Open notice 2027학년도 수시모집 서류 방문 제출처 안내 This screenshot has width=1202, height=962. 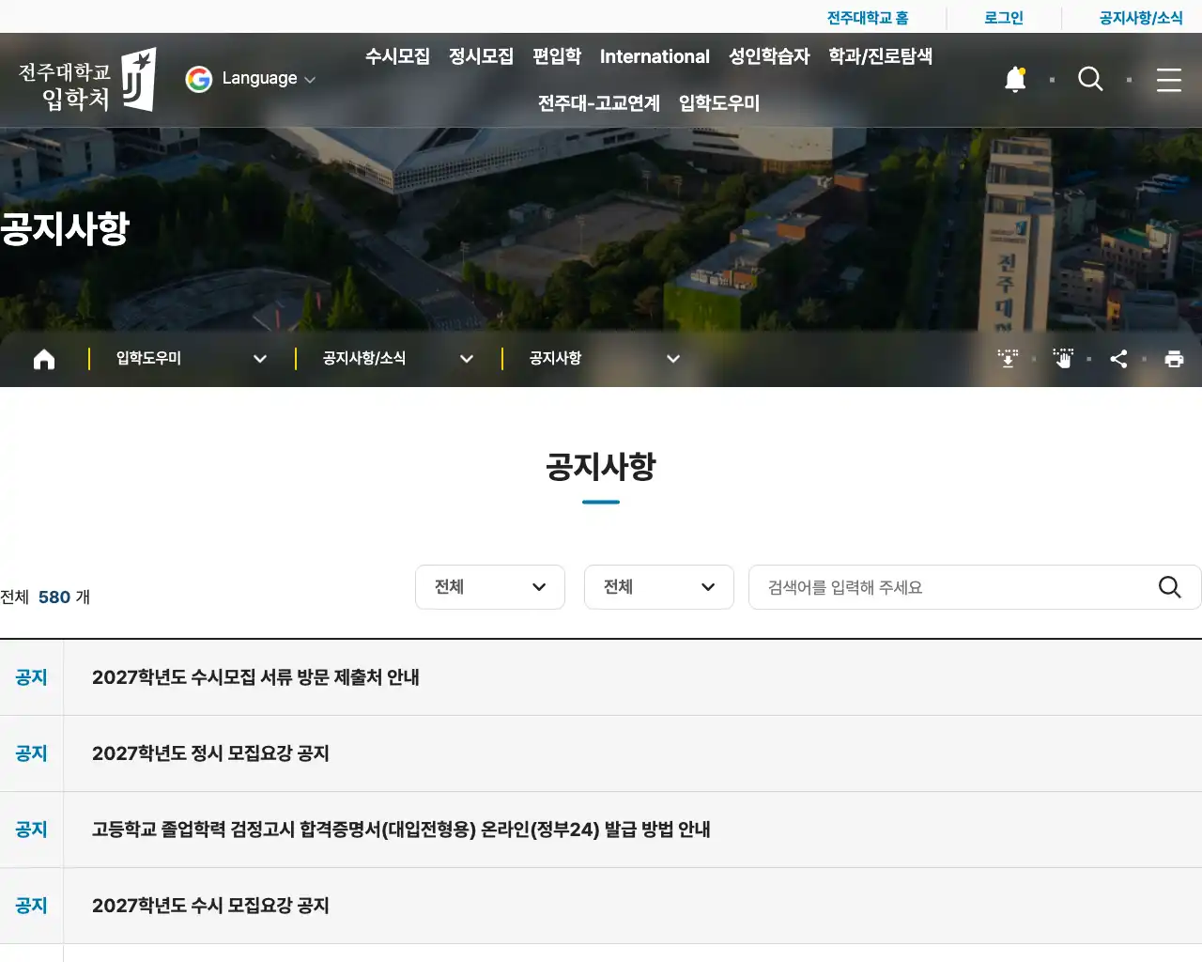coord(255,677)
